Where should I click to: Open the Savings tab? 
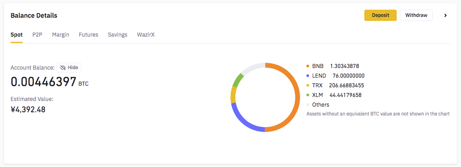coord(118,35)
